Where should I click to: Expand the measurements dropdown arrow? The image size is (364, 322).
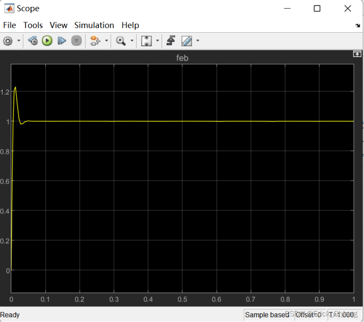tap(198, 41)
